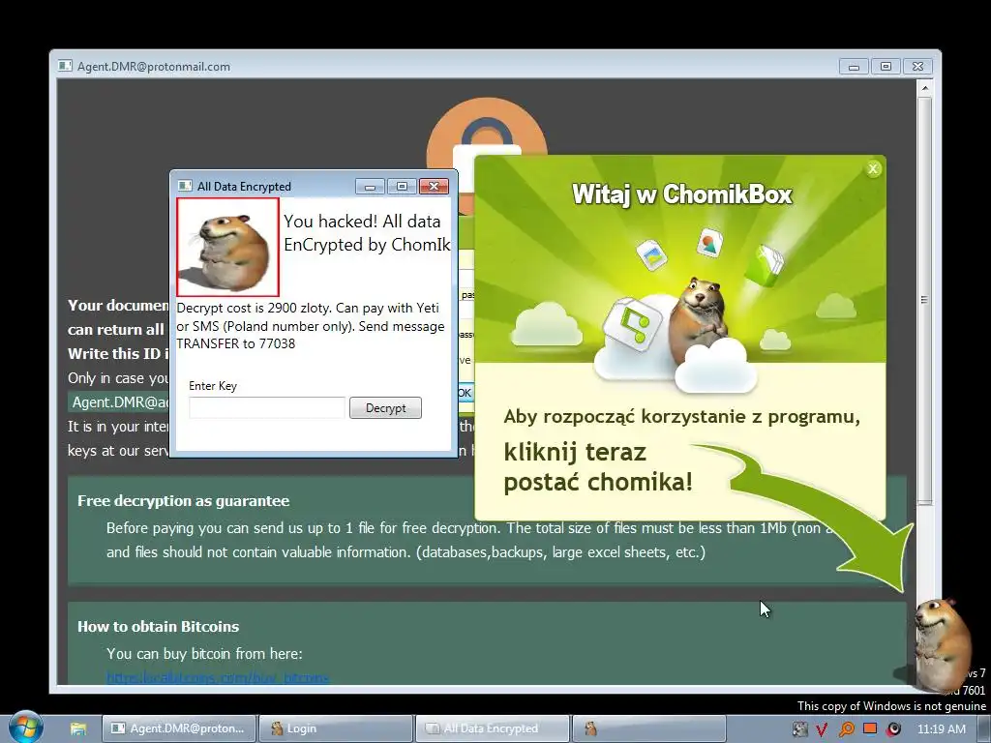Click the music file icon in ChomikBox banner
The image size is (991, 743).
coord(632,325)
